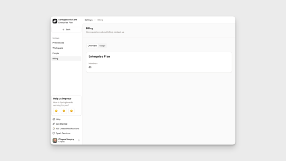Click the Enterprise Plan heading
The width and height of the screenshot is (286, 161).
pyautogui.click(x=99, y=57)
